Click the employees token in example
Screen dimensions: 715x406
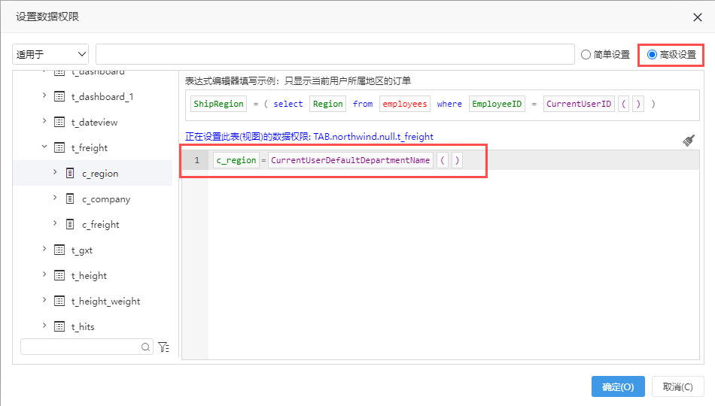404,104
